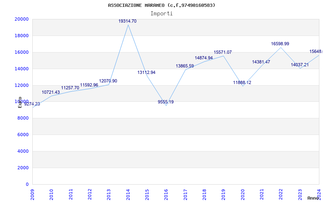The height and width of the screenshot is (202, 323).
Task: Click the y-axis value 18000
Action: 22,36
